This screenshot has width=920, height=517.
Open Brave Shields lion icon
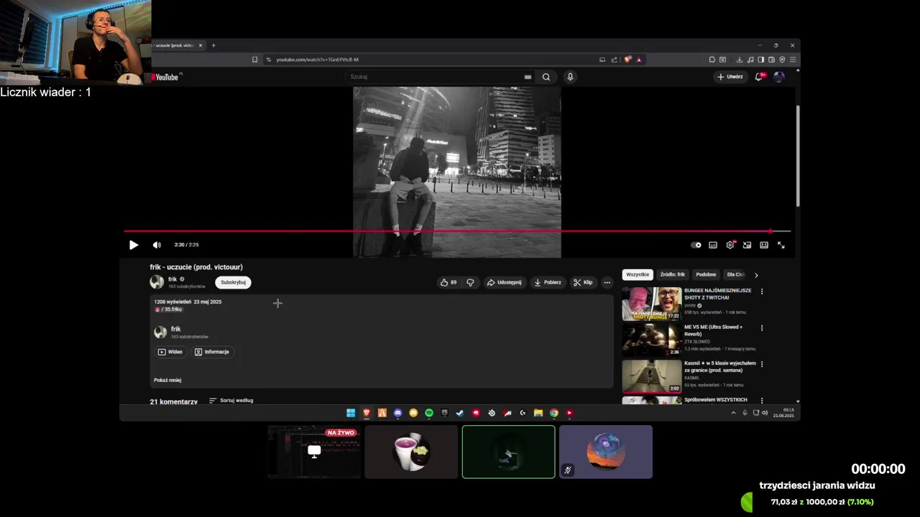click(627, 60)
